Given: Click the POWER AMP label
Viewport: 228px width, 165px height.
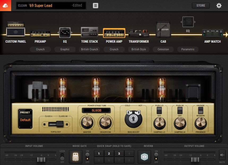Looking at the screenshot, I should pos(114,42).
